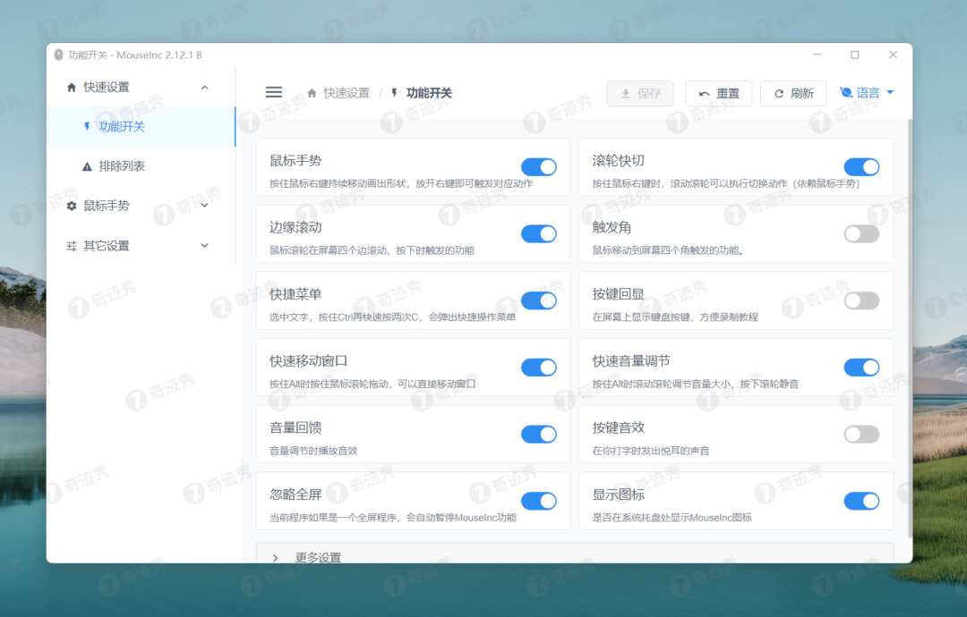Click the 按键回显 card title
967x617 pixels.
618,294
